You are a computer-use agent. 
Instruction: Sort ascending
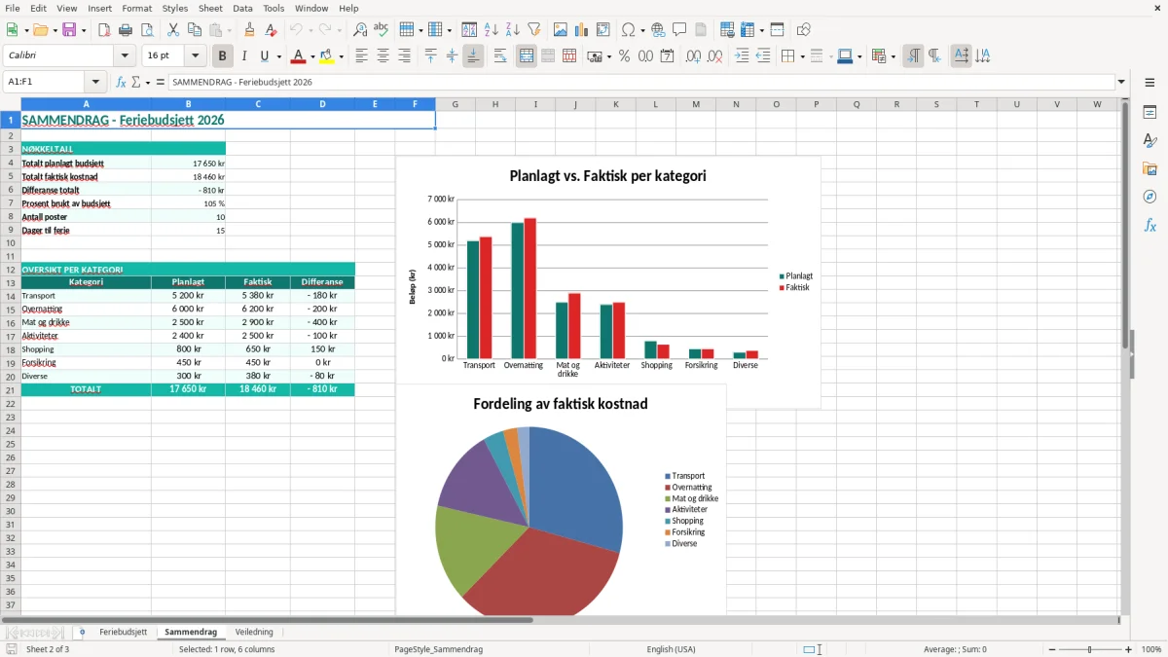pos(492,30)
